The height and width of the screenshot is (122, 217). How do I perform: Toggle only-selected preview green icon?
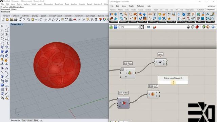tap(203, 27)
